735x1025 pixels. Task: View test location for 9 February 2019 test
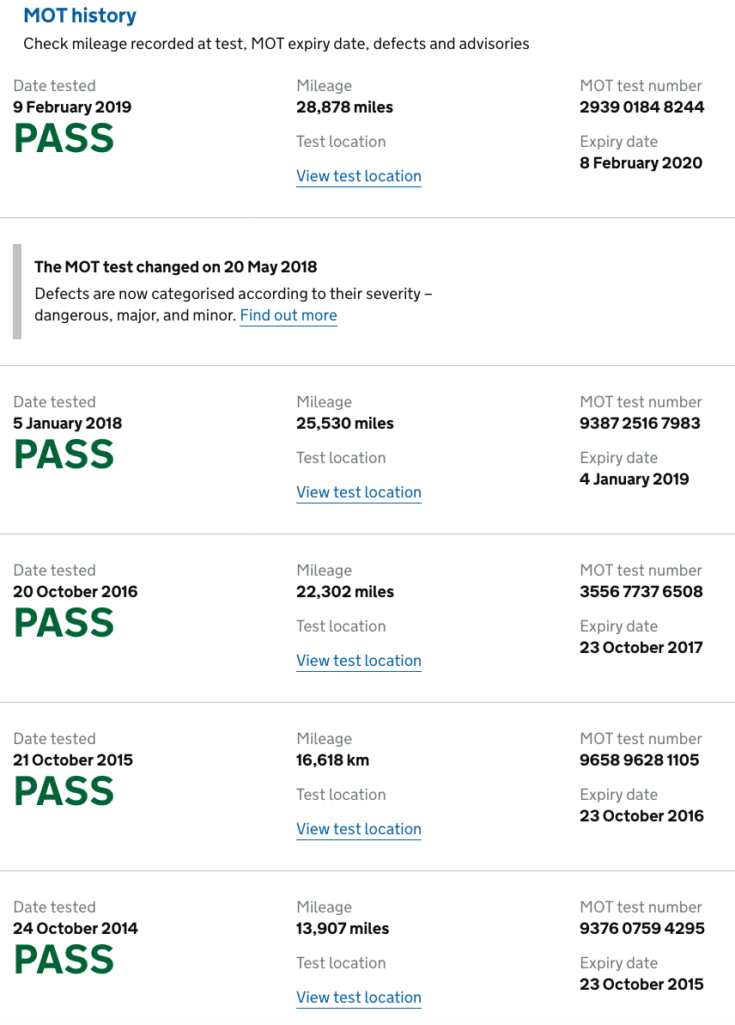click(359, 176)
